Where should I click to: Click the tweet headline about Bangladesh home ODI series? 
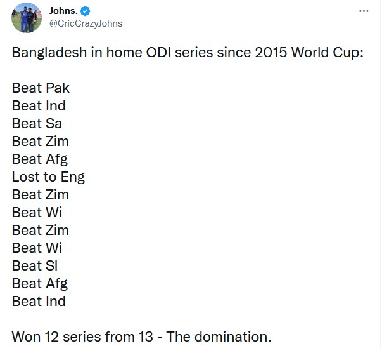(188, 53)
